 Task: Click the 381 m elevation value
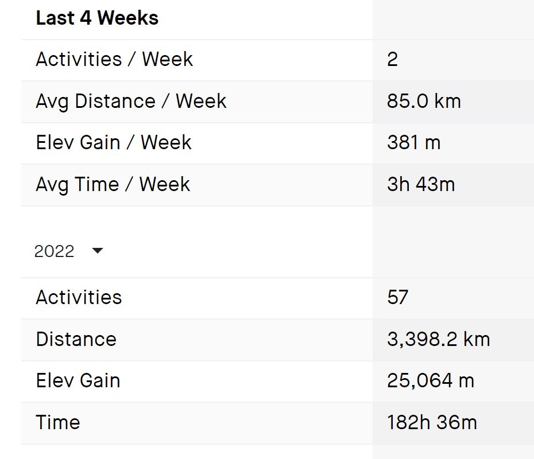(x=413, y=143)
